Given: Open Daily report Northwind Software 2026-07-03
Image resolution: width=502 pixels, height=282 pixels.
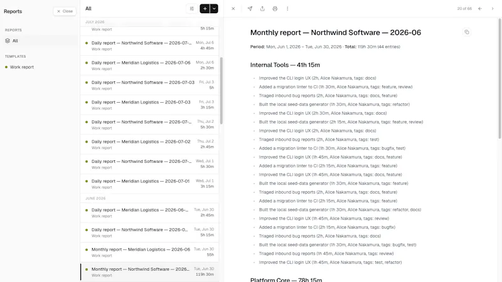Looking at the screenshot, I should coord(149,85).
